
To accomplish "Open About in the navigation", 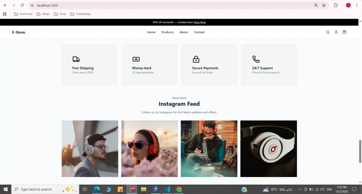I will [184, 32].
